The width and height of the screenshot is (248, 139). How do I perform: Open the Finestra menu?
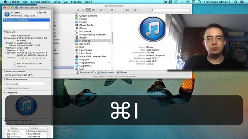click(76, 2)
